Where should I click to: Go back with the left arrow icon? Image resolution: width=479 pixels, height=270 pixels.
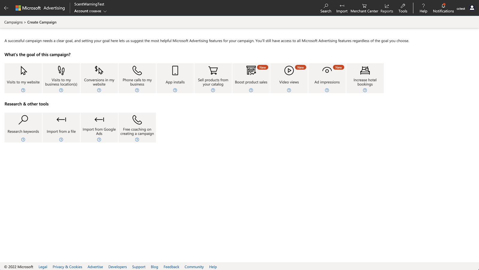[x=6, y=8]
